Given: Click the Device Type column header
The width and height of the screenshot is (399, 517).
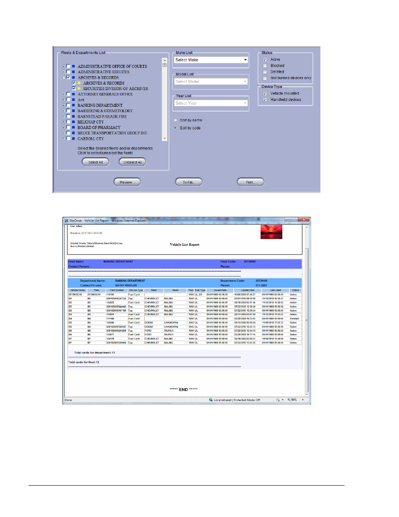Looking at the screenshot, I should point(136,290).
